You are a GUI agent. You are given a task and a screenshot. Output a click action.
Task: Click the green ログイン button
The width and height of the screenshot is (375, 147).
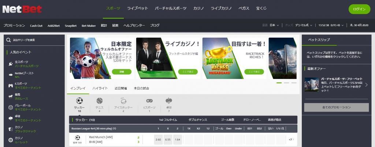[x=359, y=9]
